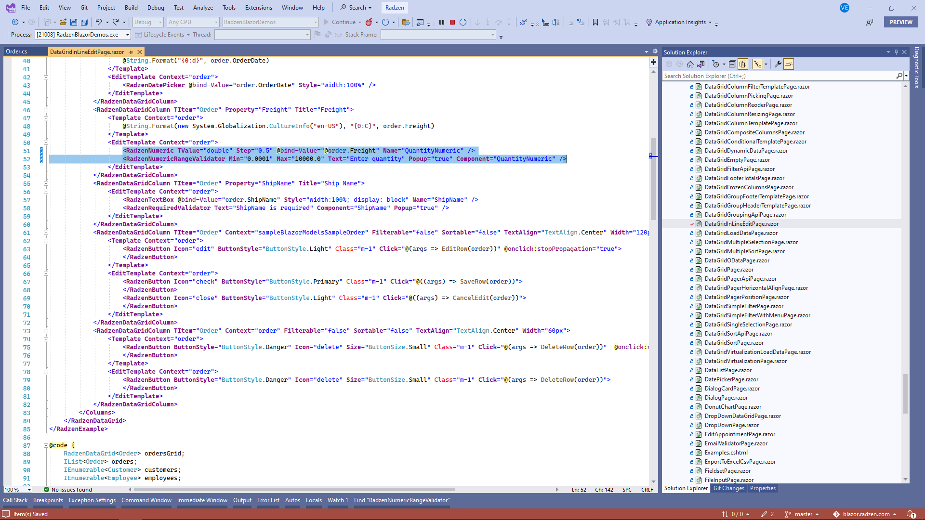
Task: Click in the Search Solution Explorer input field
Action: (x=778, y=76)
